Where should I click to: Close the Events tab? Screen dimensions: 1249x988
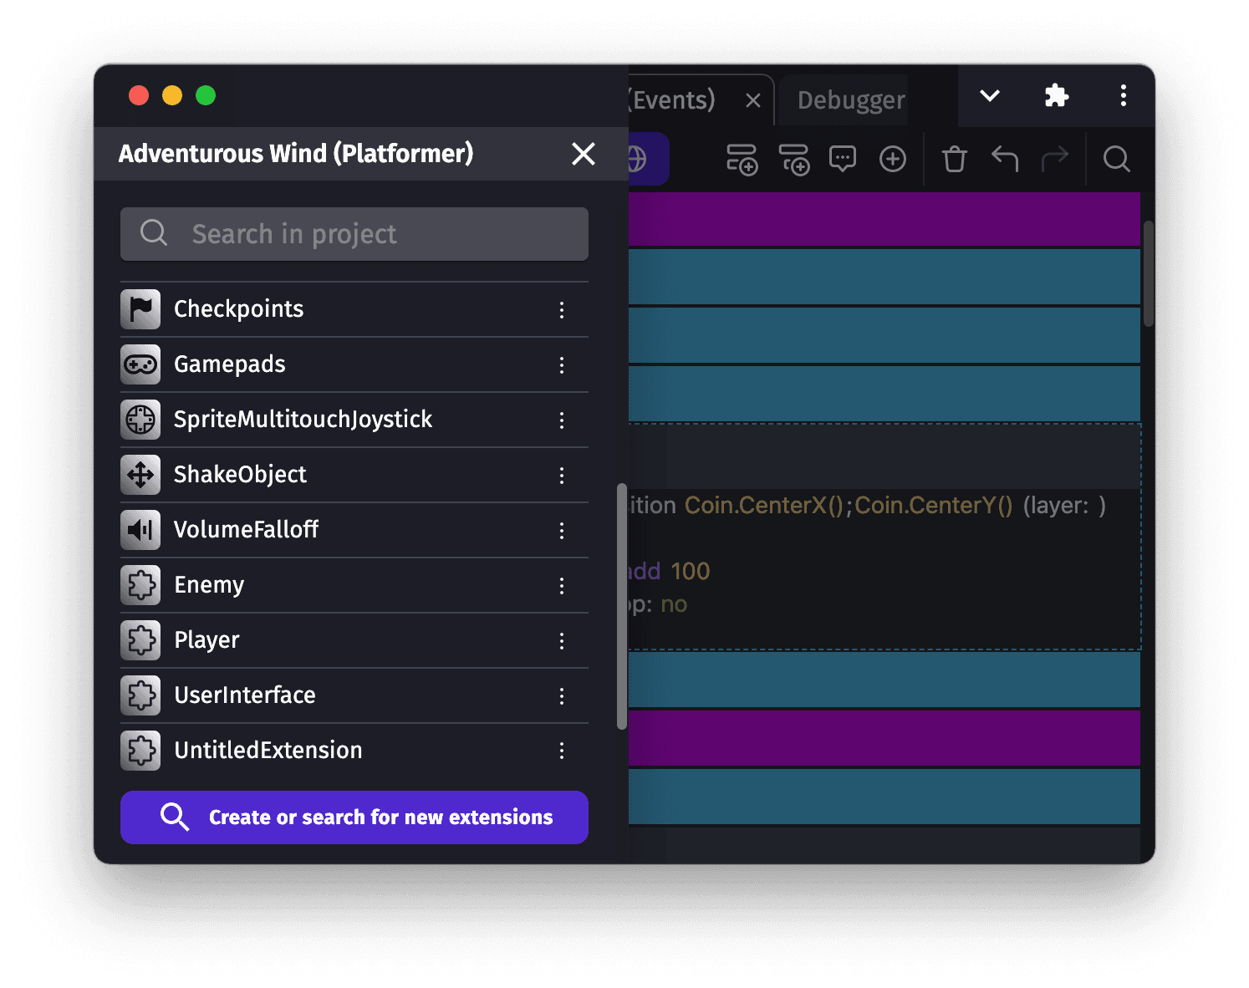pyautogui.click(x=752, y=101)
